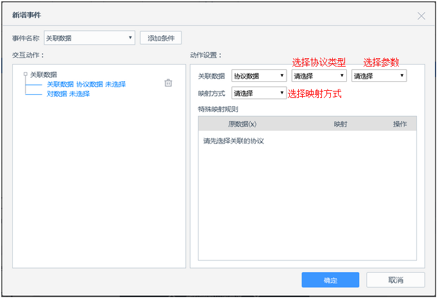
Task: Click the 动作设置 label
Action: coord(206,55)
